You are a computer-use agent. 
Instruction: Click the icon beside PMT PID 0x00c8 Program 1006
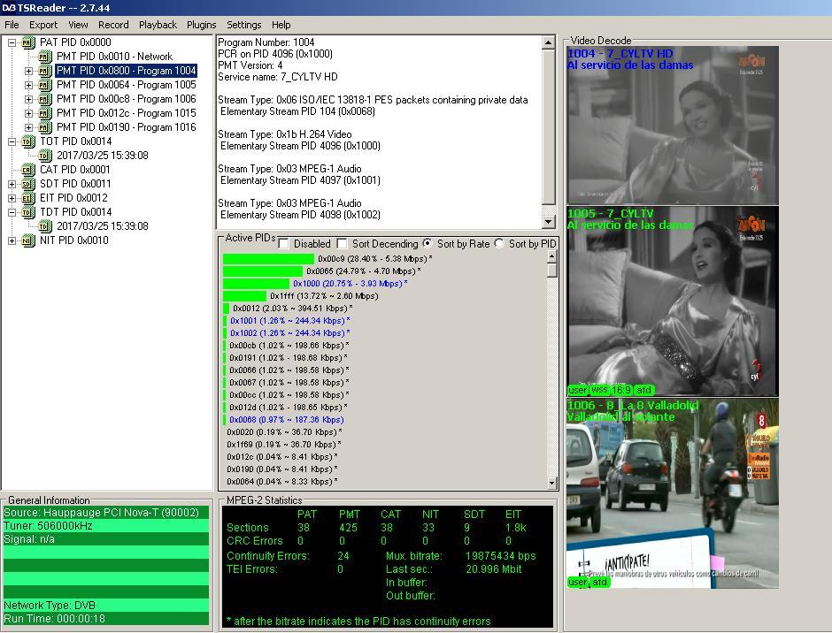45,99
